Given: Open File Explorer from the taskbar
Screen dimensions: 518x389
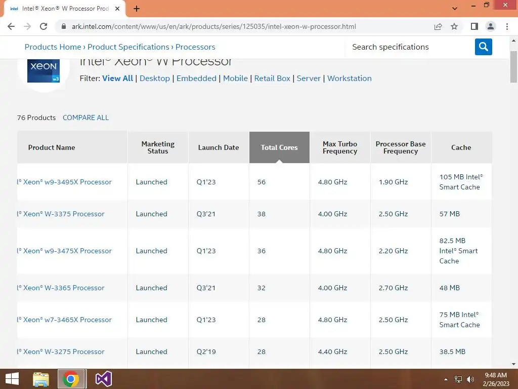Looking at the screenshot, I should click(41, 379).
